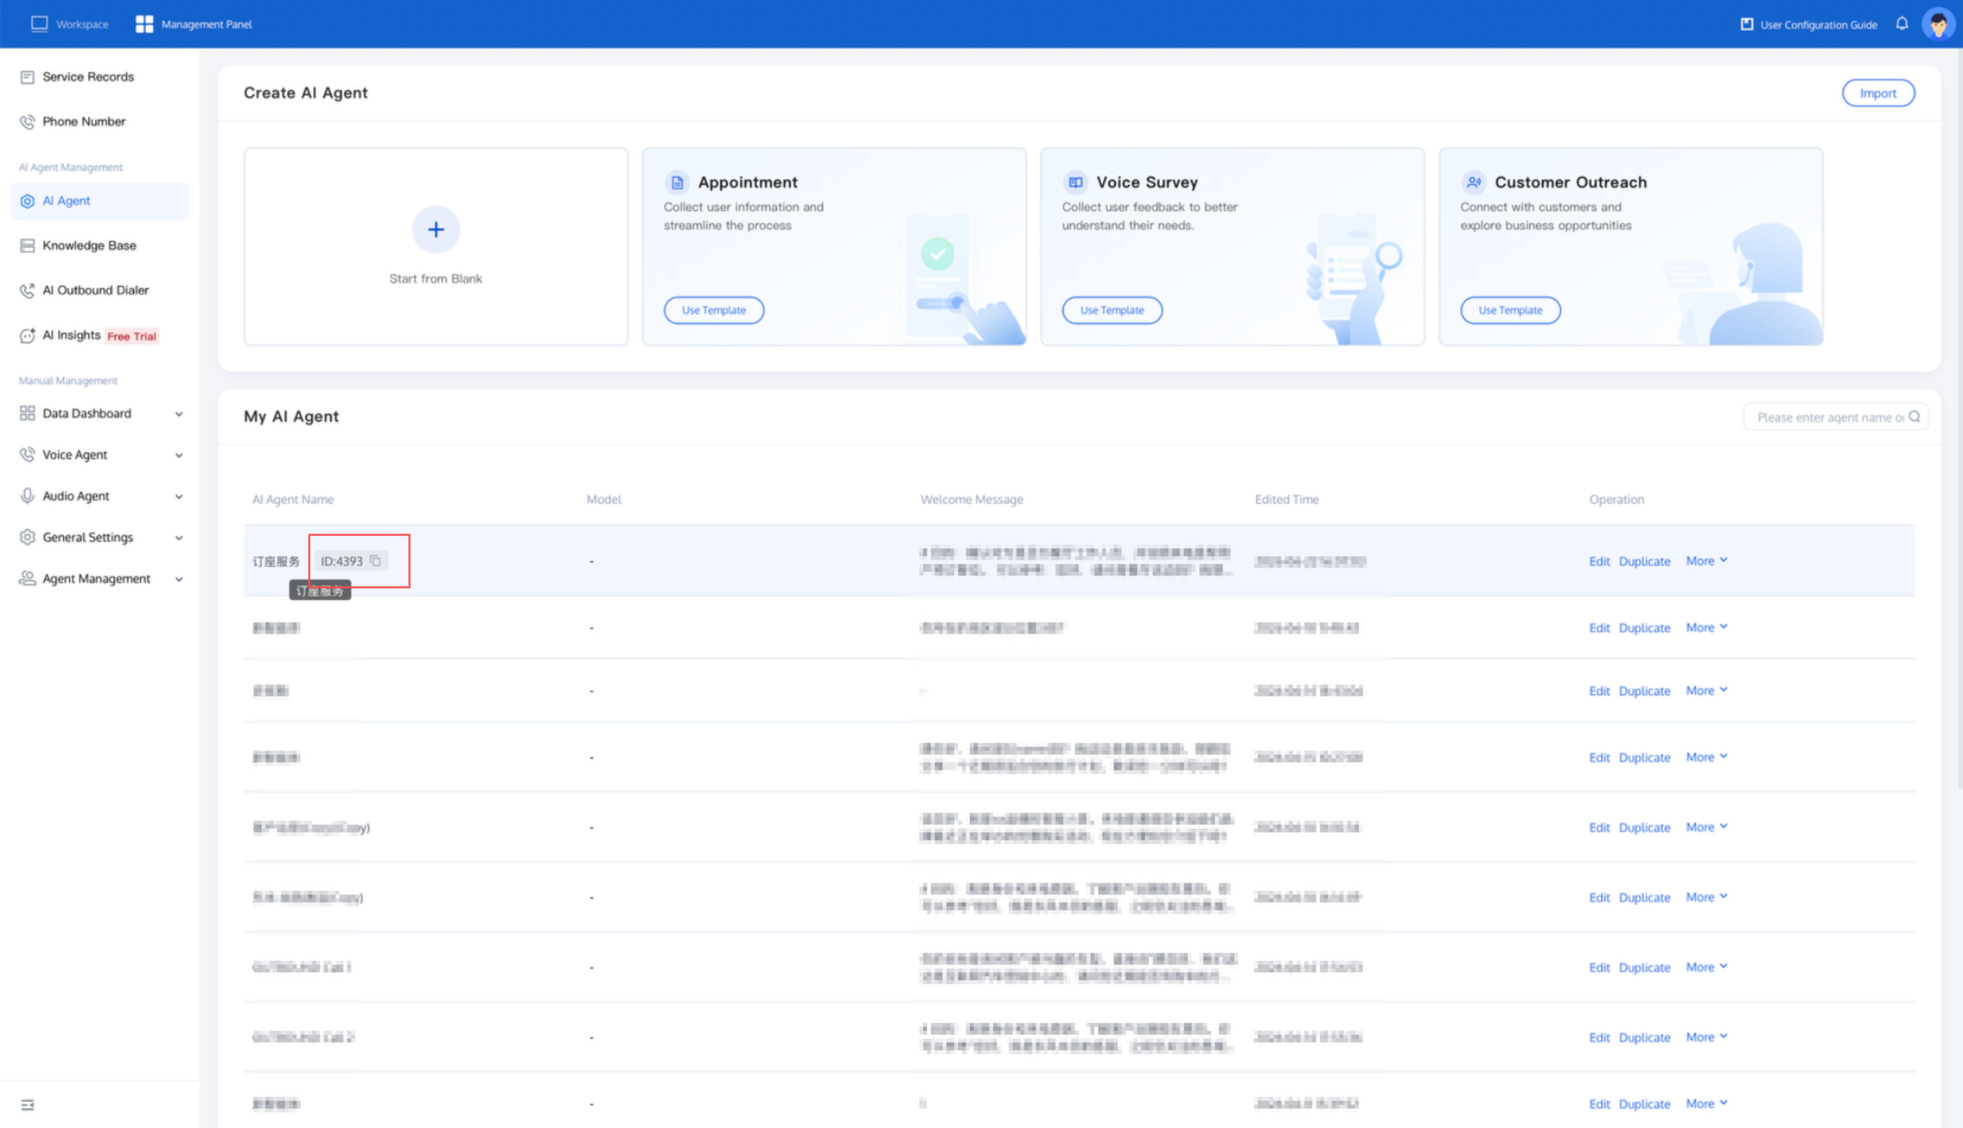
Task: Click the Import button
Action: (1877, 93)
